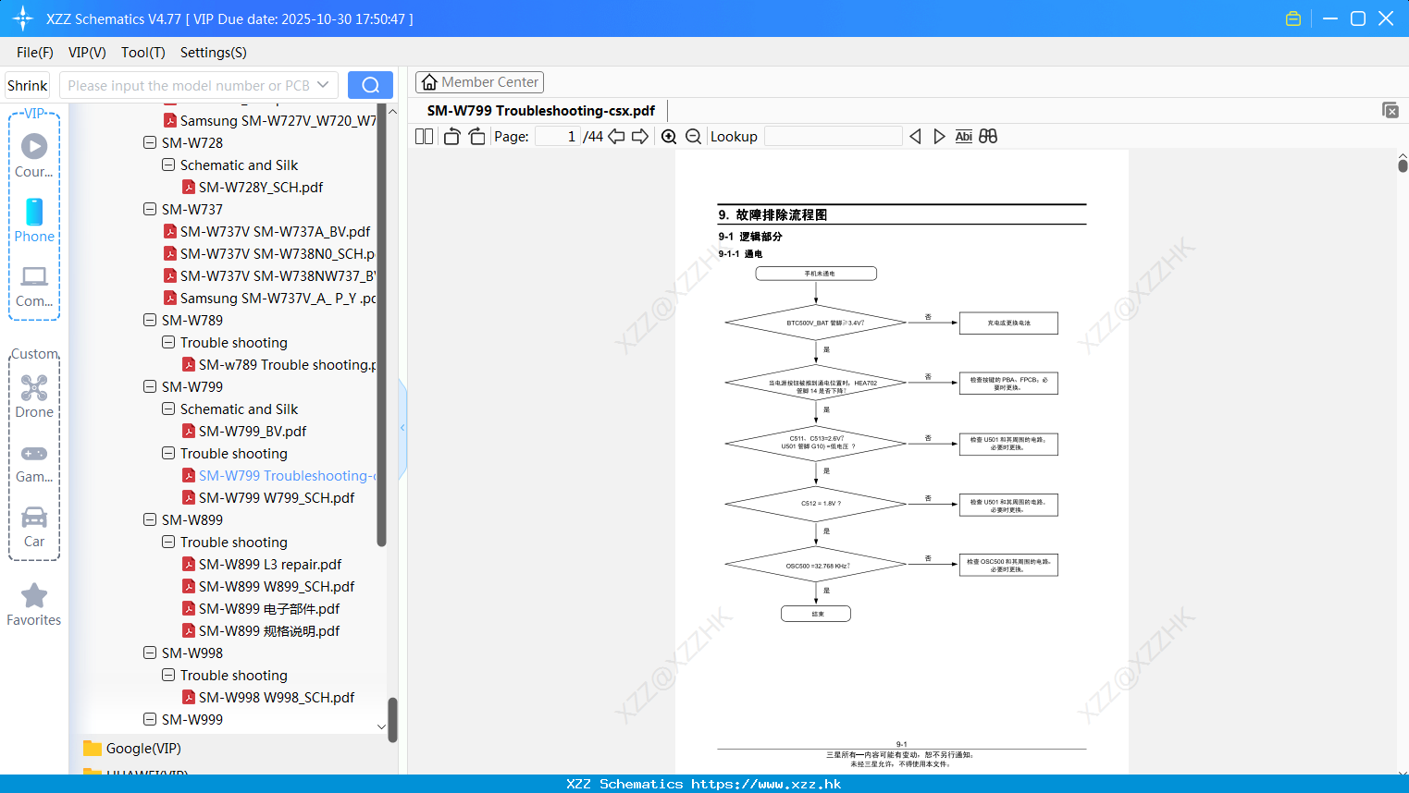Screen dimensions: 1409x793
Task: Toggle two-page view icon
Action: pos(425,136)
